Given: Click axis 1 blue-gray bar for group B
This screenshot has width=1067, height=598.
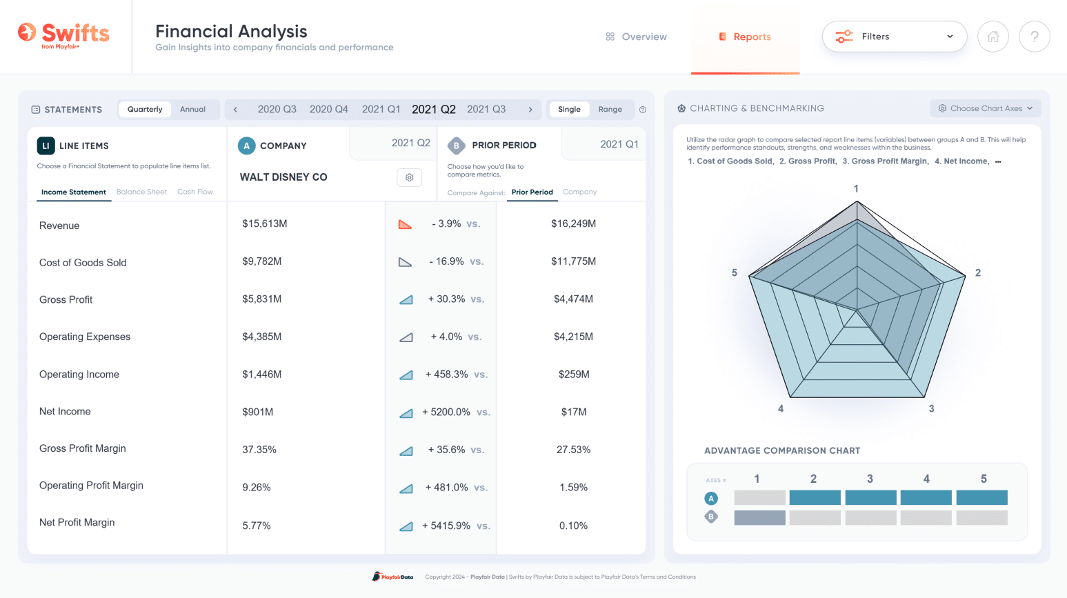Looking at the screenshot, I should [x=759, y=517].
